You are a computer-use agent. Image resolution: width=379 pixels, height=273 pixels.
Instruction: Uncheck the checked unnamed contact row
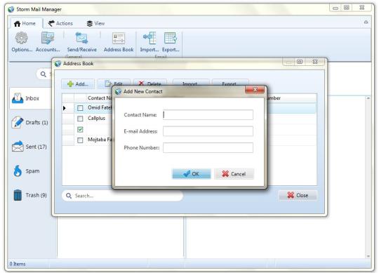(x=80, y=130)
